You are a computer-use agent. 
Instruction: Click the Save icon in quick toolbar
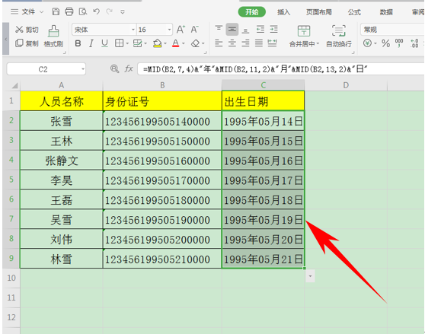[56, 11]
